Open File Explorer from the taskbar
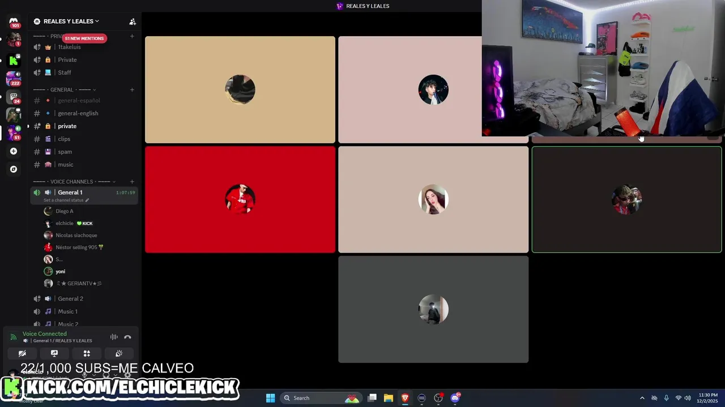Screen dimensions: 725x407 [389, 398]
